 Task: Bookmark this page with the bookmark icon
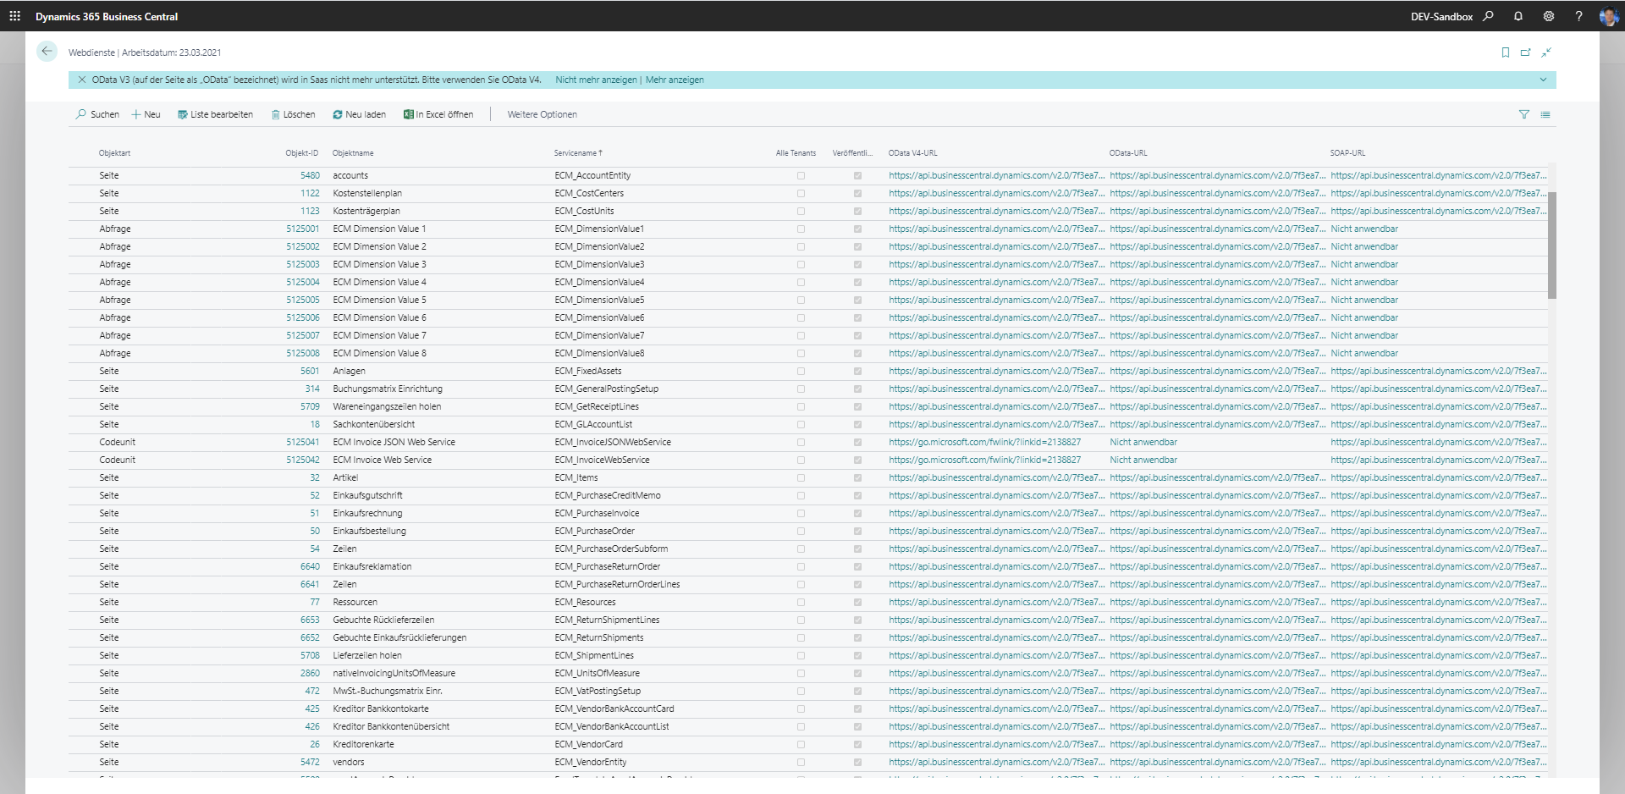point(1505,52)
